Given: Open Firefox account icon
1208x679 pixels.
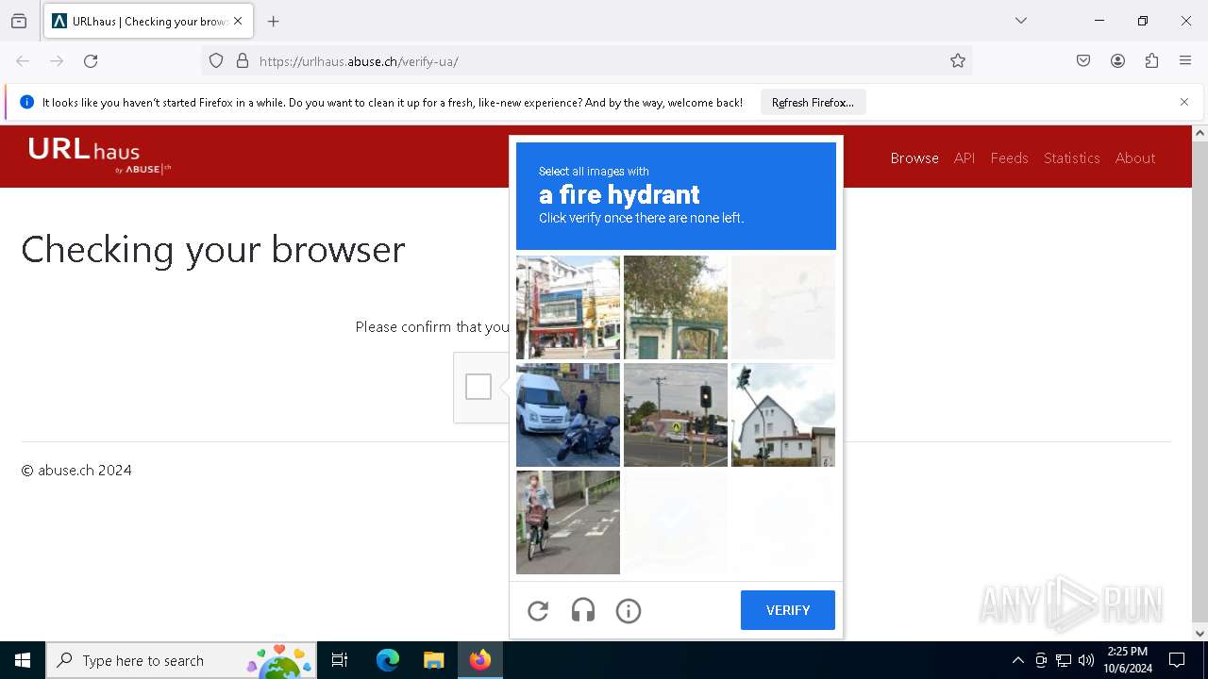Looking at the screenshot, I should tap(1117, 61).
